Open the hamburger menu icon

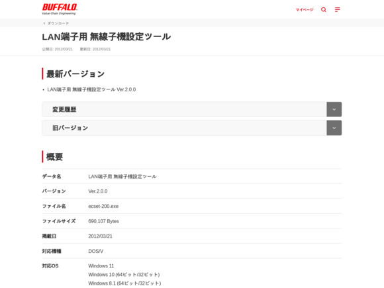pyautogui.click(x=338, y=9)
